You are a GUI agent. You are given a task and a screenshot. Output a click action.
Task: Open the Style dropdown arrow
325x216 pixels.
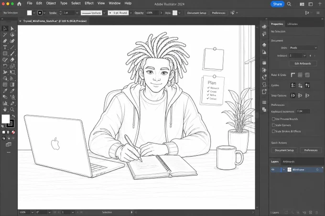(180, 13)
